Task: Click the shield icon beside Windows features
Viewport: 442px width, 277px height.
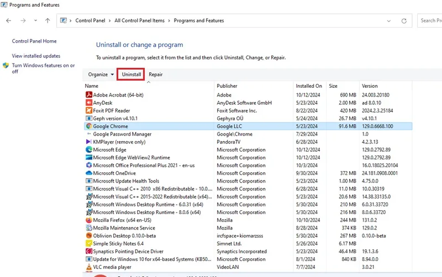Action: point(6,66)
